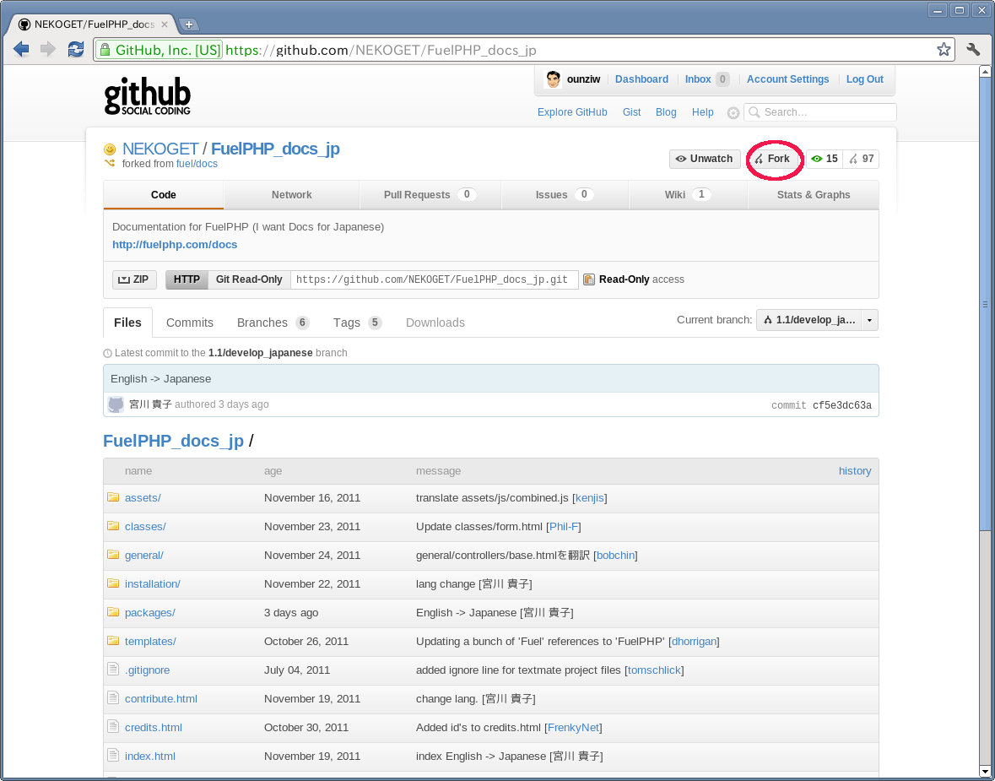
Task: Go back with the browser back arrow
Action: click(x=21, y=50)
